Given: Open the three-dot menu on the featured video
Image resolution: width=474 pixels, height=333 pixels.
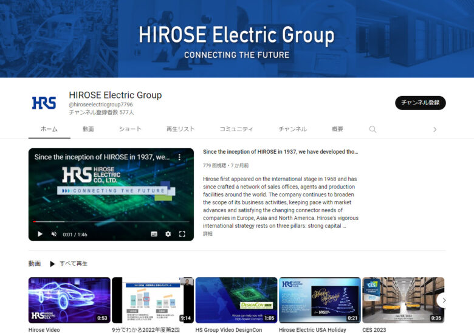Looking at the screenshot, I should tap(179, 157).
